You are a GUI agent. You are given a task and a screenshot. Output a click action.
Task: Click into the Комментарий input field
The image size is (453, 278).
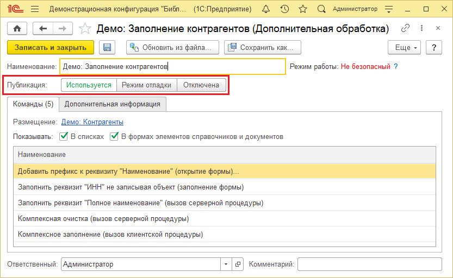(369, 264)
